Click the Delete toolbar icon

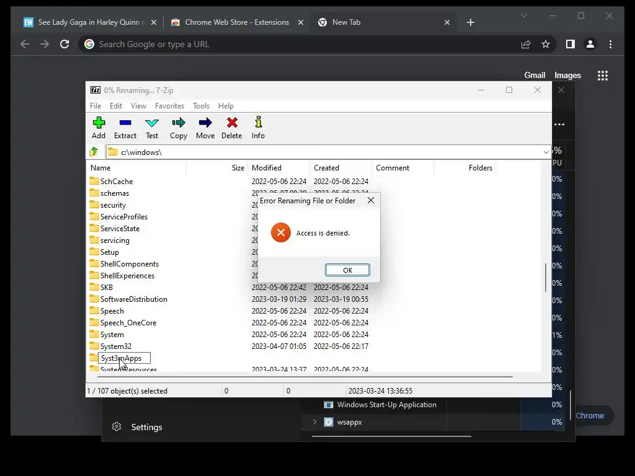232,123
